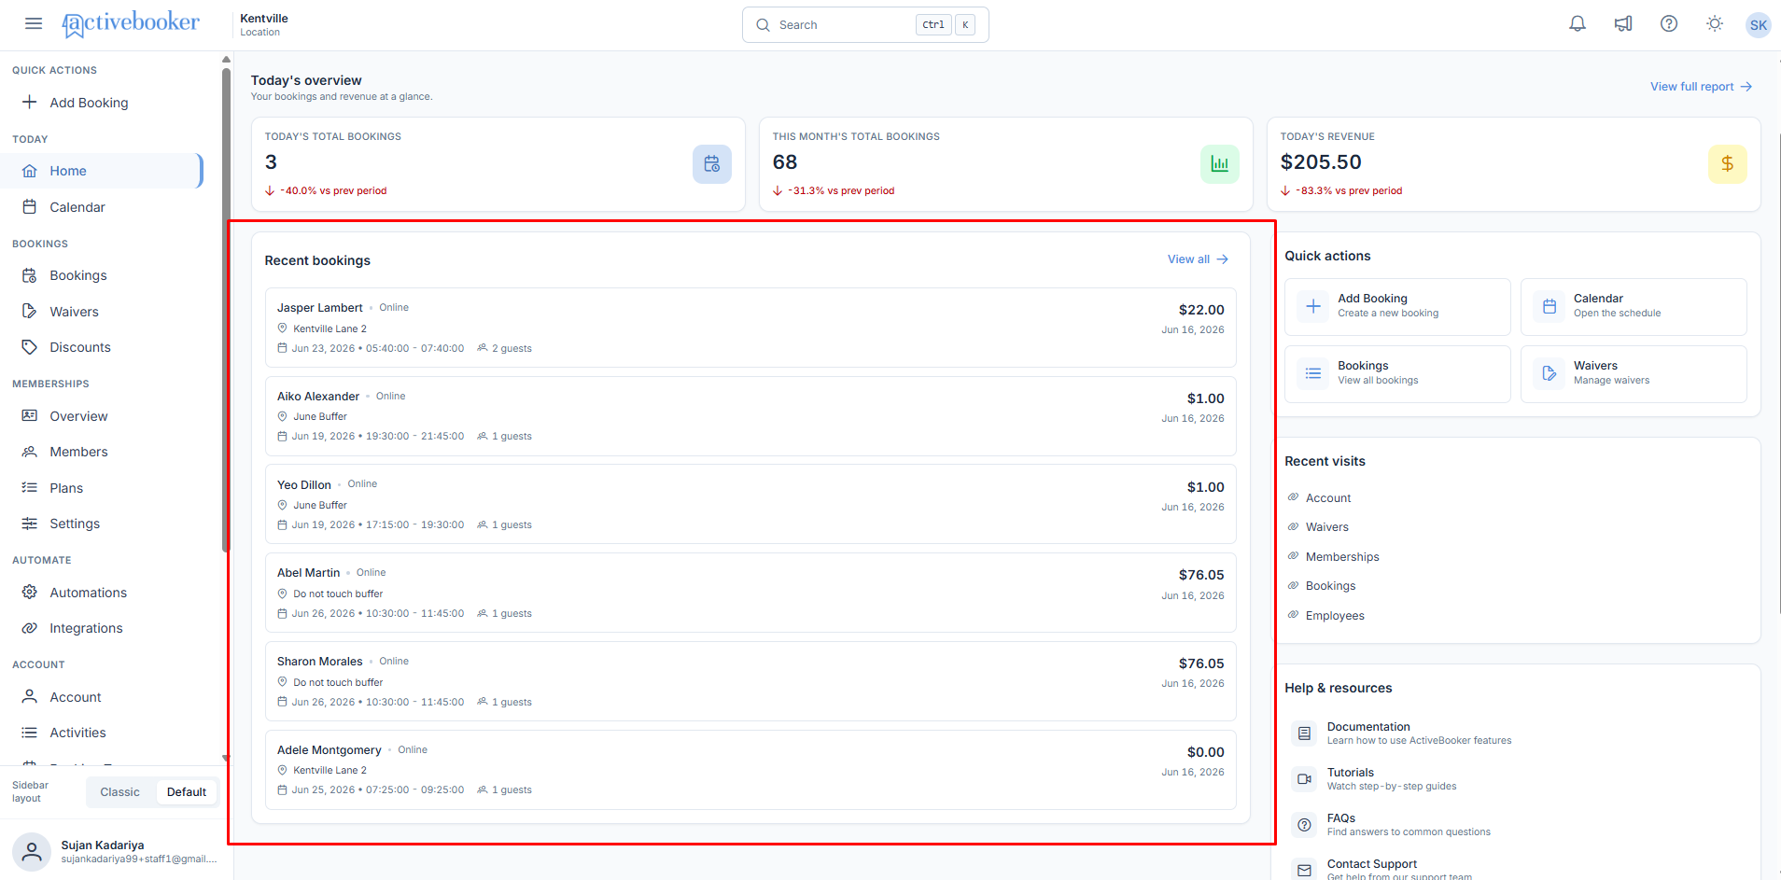Open the announcements megaphone icon
Screen dimensions: 1781x880
point(1623,24)
